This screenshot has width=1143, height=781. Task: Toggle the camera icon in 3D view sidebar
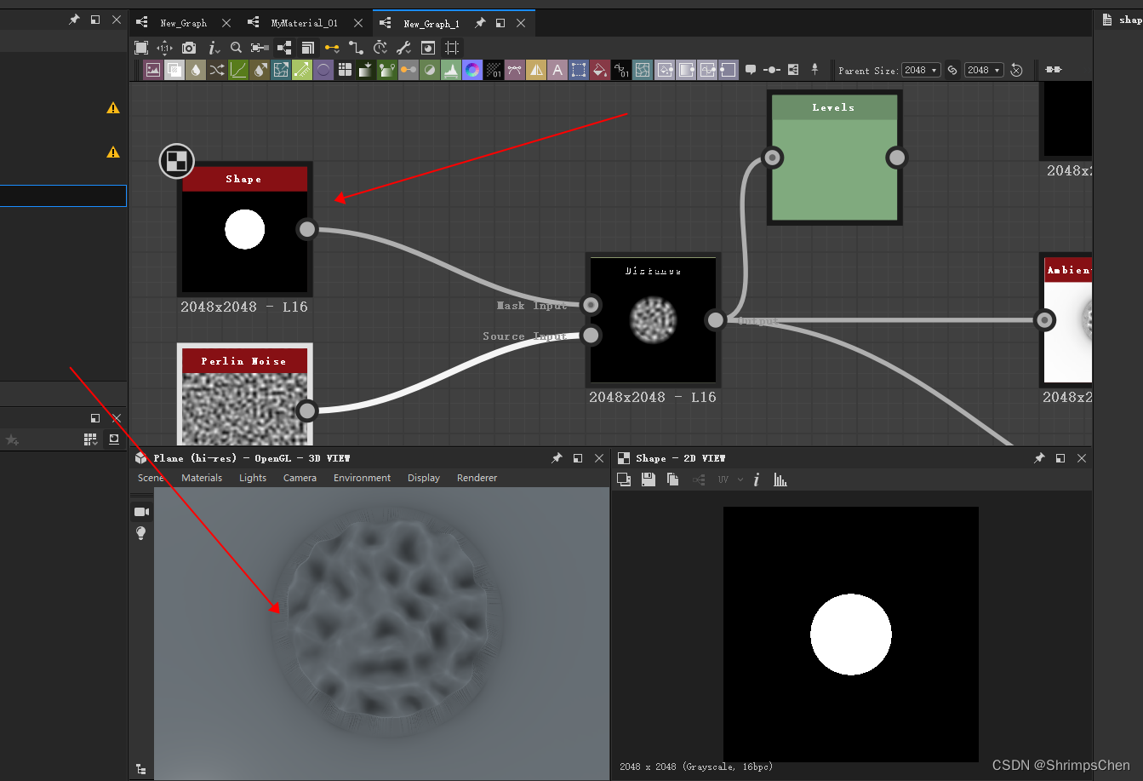click(140, 511)
